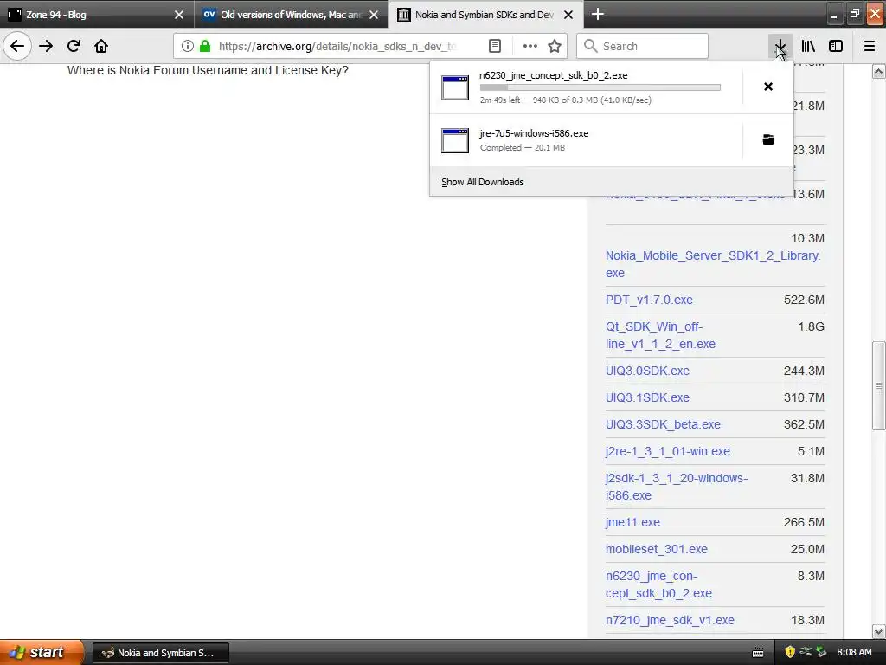Click Nokia and Symbian taskbar button
886x665 pixels.
160,653
